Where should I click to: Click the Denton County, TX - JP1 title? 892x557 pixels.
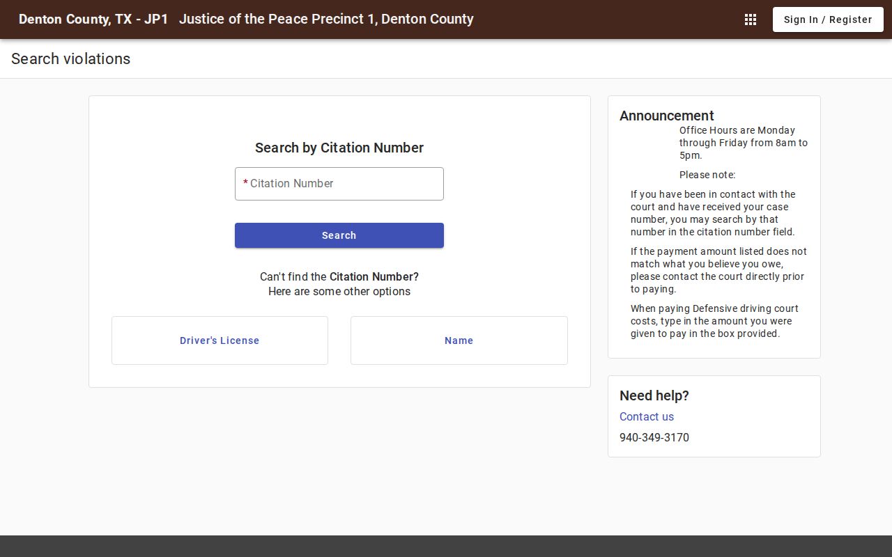(93, 19)
